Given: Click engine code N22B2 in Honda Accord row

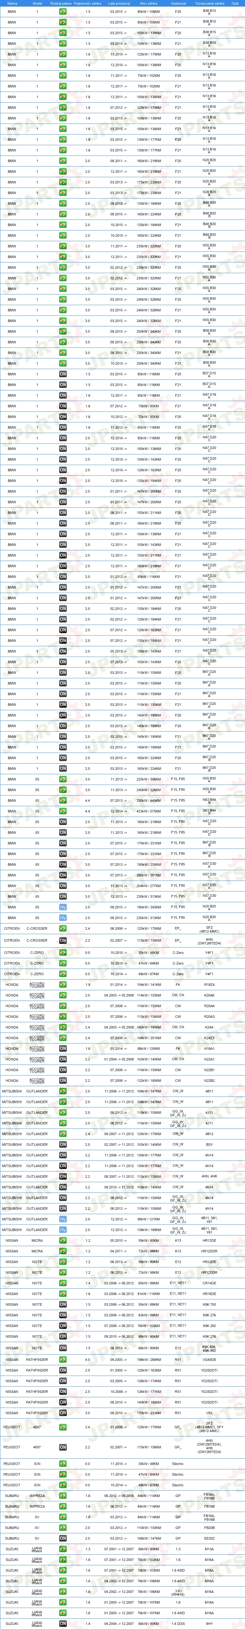Looking at the screenshot, I should (209, 1081).
